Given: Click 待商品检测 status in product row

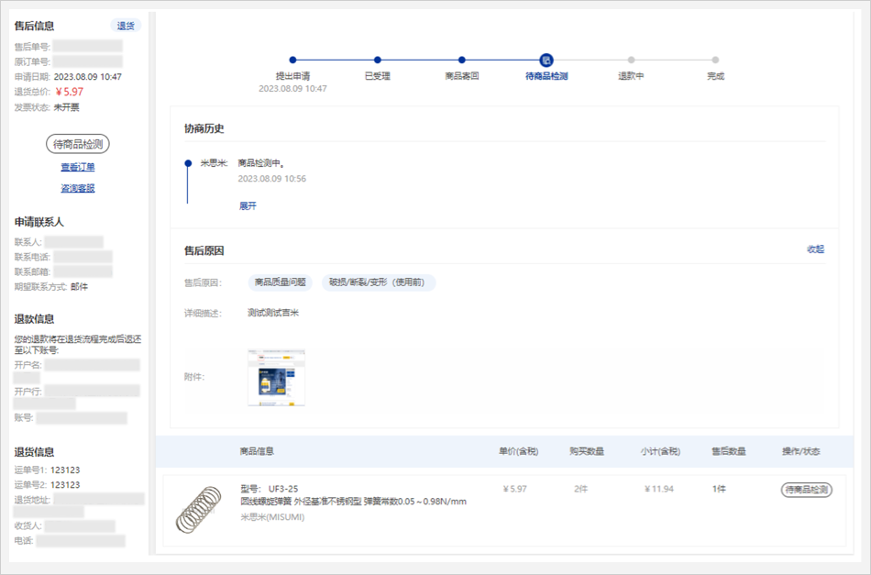Looking at the screenshot, I should coord(806,490).
